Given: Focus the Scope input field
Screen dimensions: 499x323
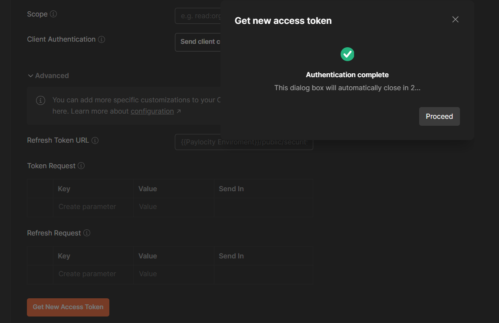Looking at the screenshot, I should pos(197,16).
